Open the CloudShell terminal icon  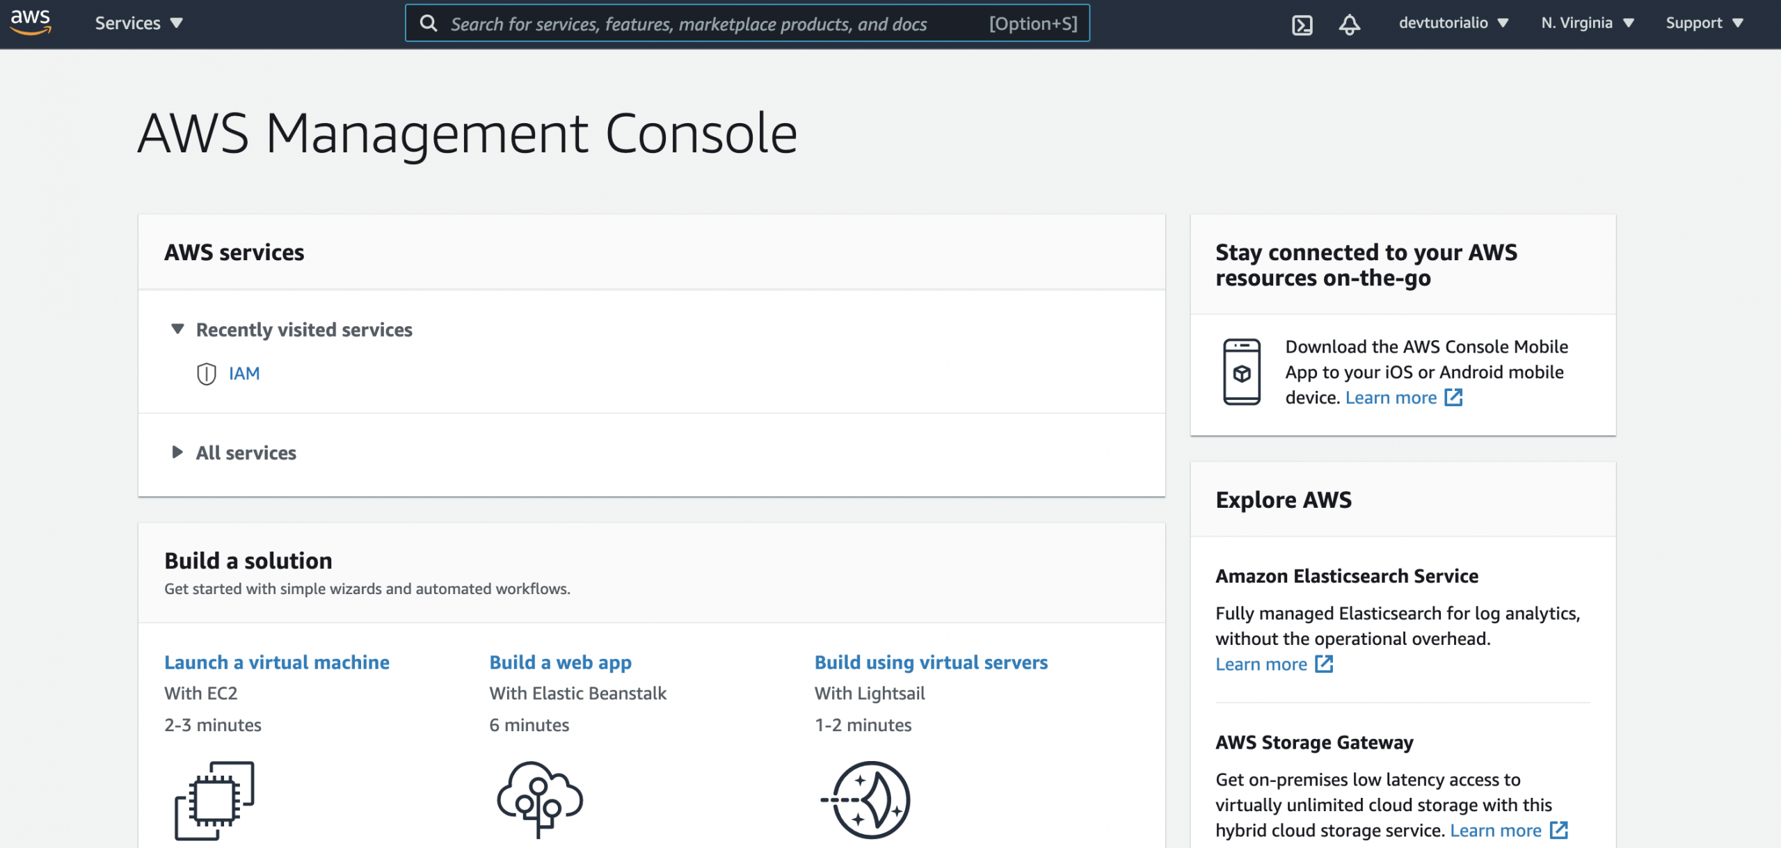point(1302,24)
